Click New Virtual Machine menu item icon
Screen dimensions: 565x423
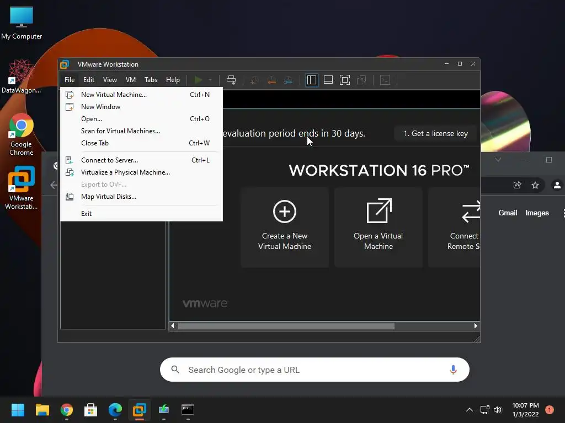point(70,95)
